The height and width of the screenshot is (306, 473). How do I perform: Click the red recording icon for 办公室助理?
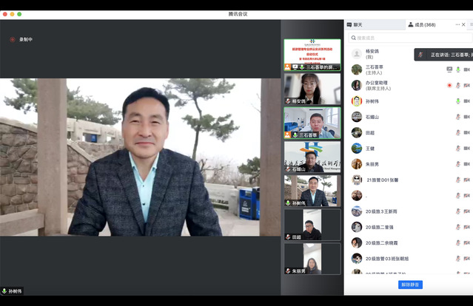(449, 85)
